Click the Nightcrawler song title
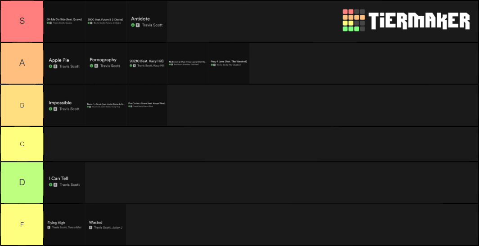479x246 pixels. (188, 62)
